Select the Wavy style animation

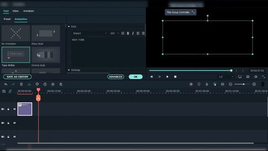click(x=46, y=34)
